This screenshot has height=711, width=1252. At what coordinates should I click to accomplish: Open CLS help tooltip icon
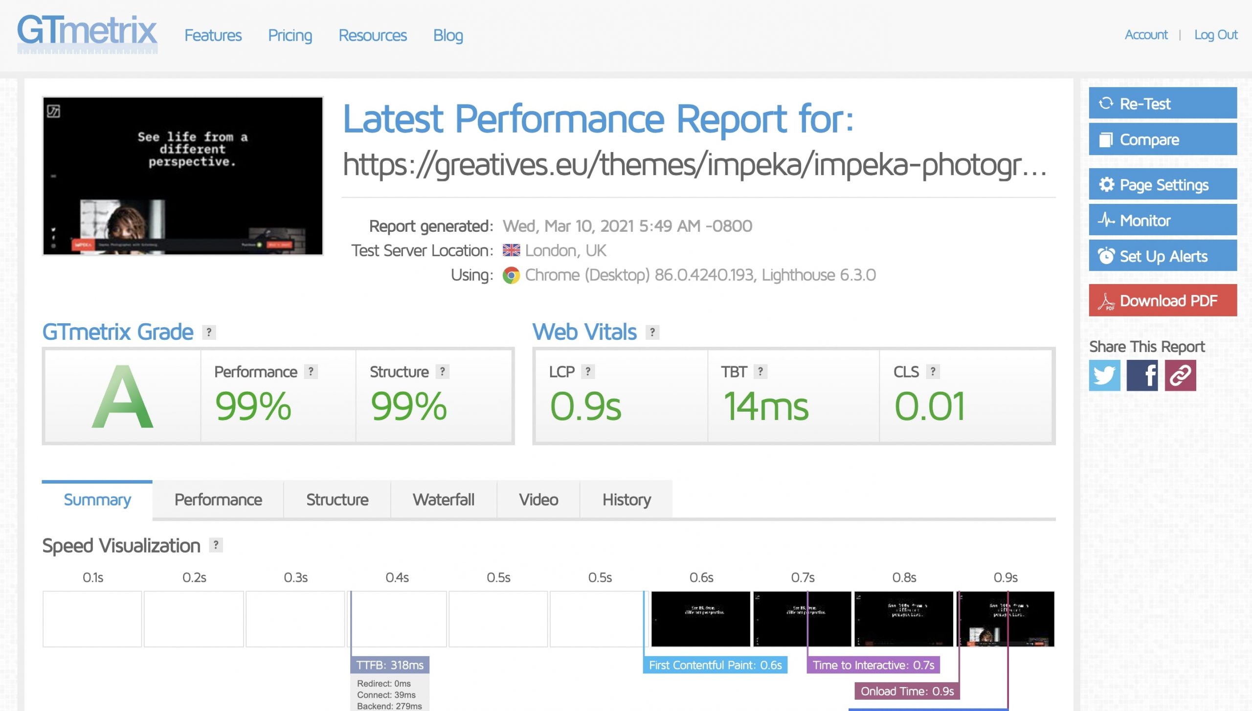coord(933,372)
